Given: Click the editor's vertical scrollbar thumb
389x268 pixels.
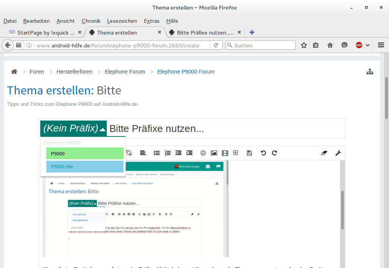Looking at the screenshot, I should pos(342,210).
